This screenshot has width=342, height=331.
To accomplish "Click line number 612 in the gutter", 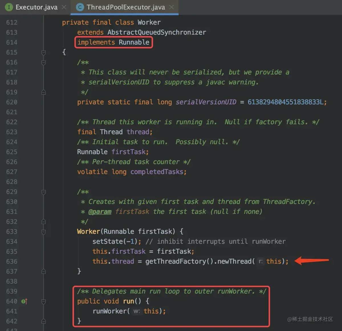I will 12,23.
